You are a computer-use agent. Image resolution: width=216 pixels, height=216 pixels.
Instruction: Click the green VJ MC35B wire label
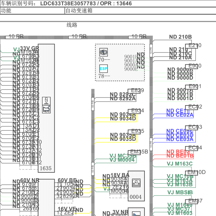123,156
